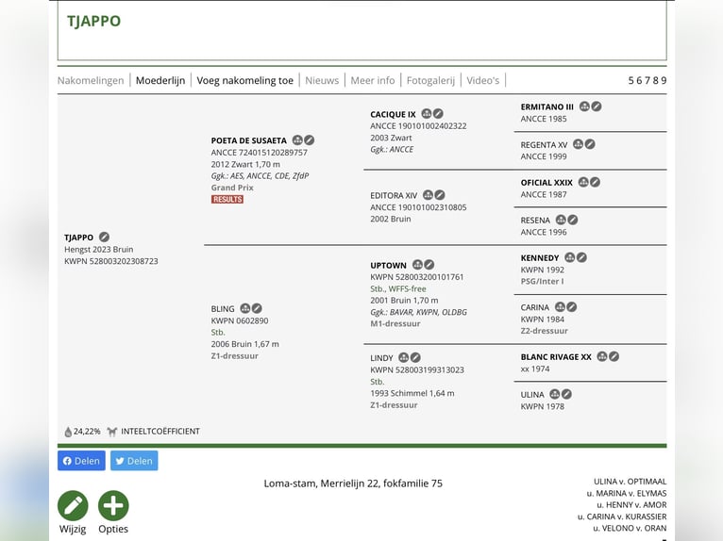
Task: Open pedigree icon next to LINDY
Action: pyautogui.click(x=403, y=357)
